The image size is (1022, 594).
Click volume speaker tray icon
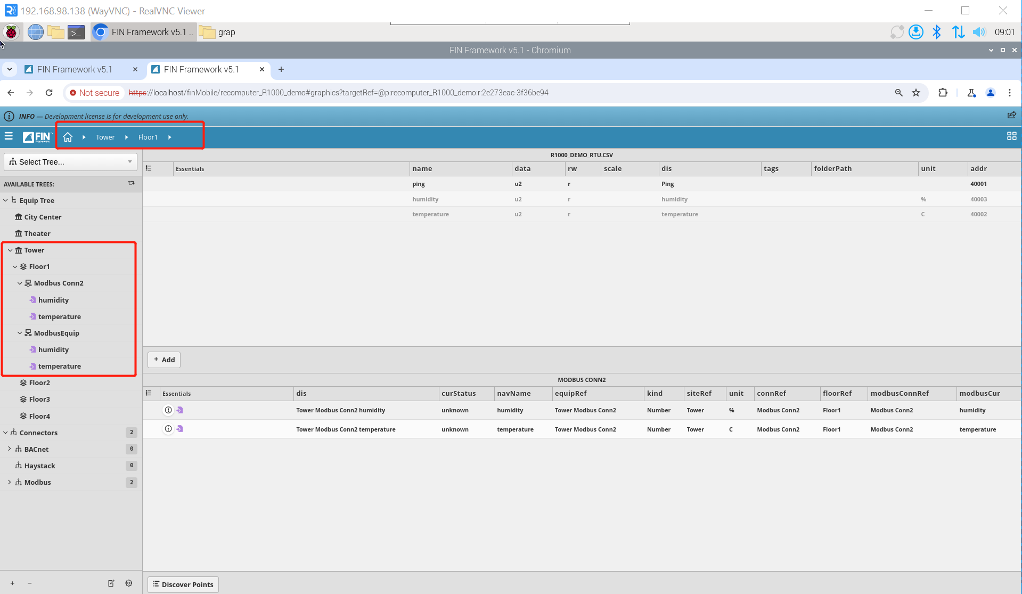(x=979, y=32)
